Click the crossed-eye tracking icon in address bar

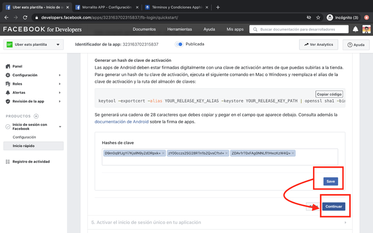[309, 17]
